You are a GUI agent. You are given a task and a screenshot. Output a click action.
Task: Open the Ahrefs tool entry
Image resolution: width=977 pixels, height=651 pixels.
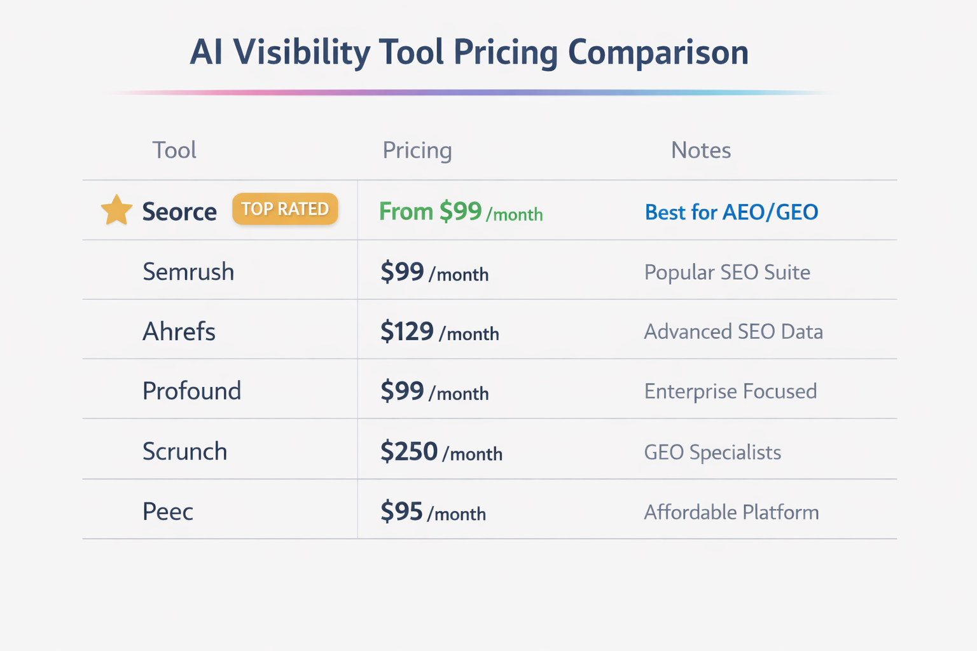(179, 331)
